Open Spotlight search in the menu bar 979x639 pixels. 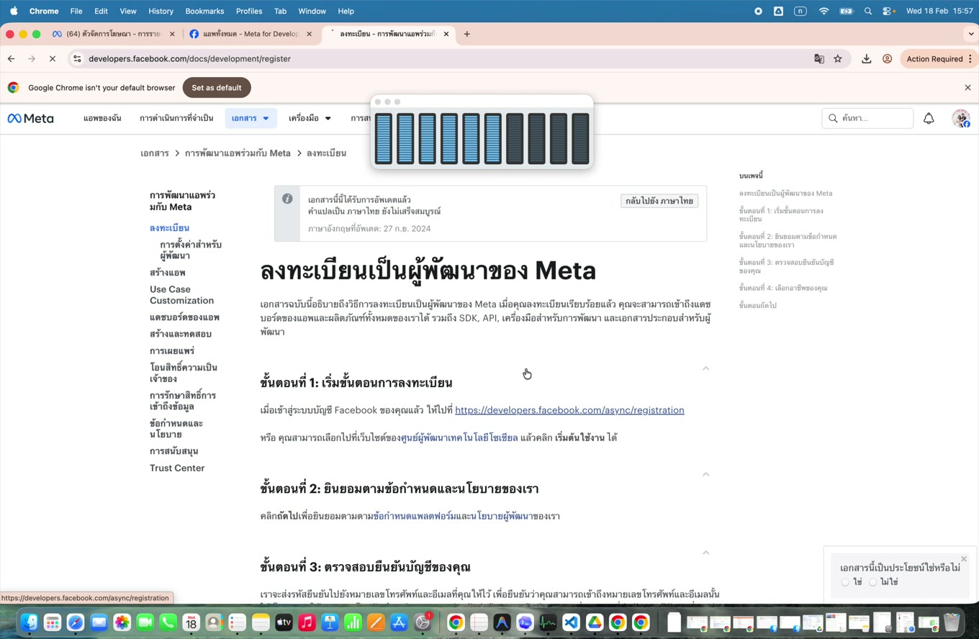click(x=868, y=11)
